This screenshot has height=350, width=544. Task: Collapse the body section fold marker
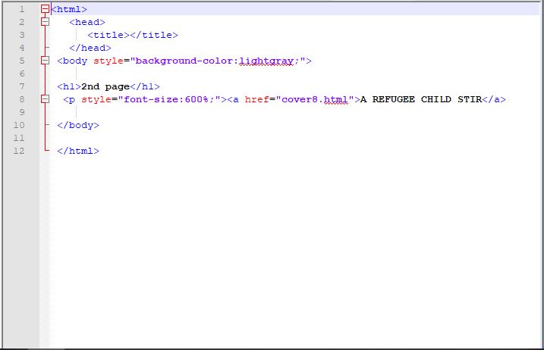[x=46, y=61]
